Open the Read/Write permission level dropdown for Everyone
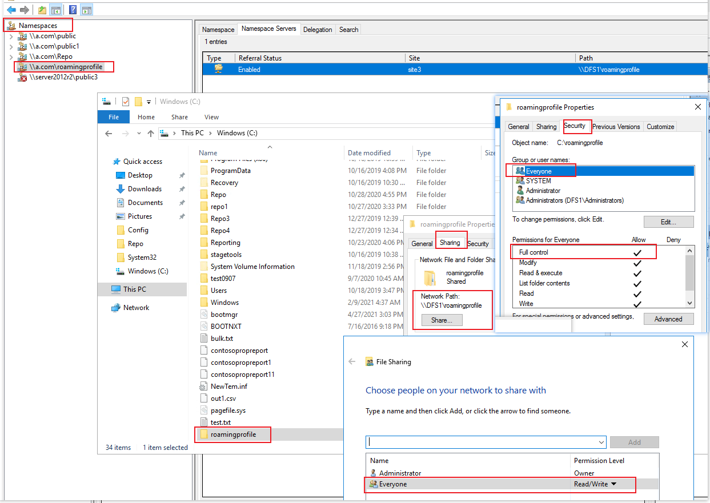Viewport: 710px width, 503px height. coord(613,484)
